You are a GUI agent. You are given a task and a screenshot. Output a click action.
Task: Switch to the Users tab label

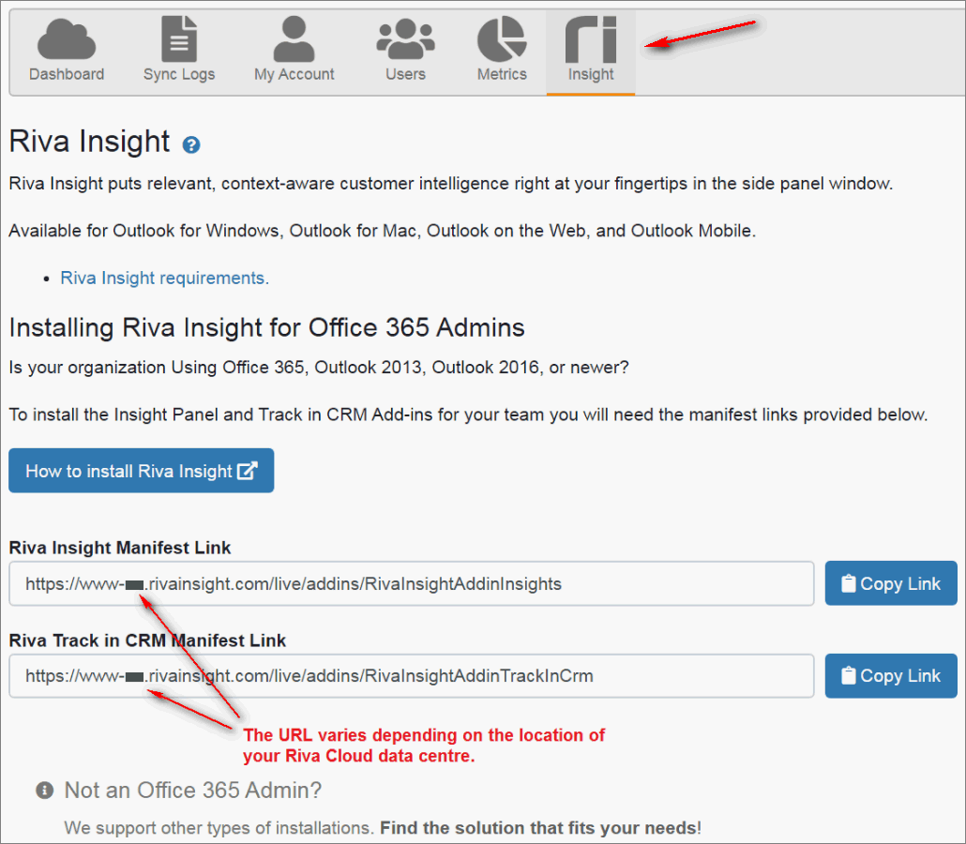pos(405,74)
